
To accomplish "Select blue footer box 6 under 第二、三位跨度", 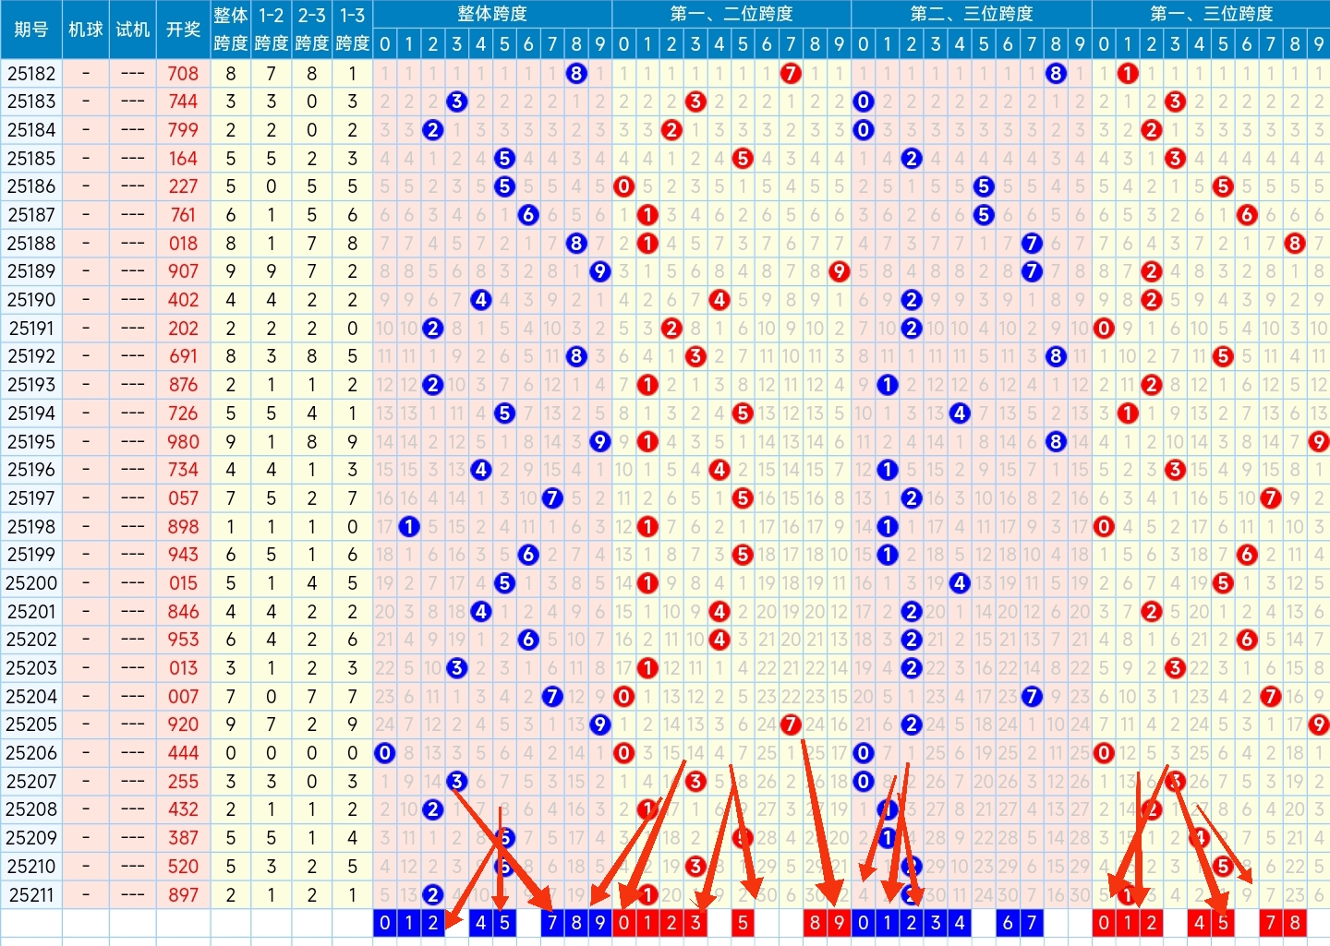I will (x=1008, y=922).
